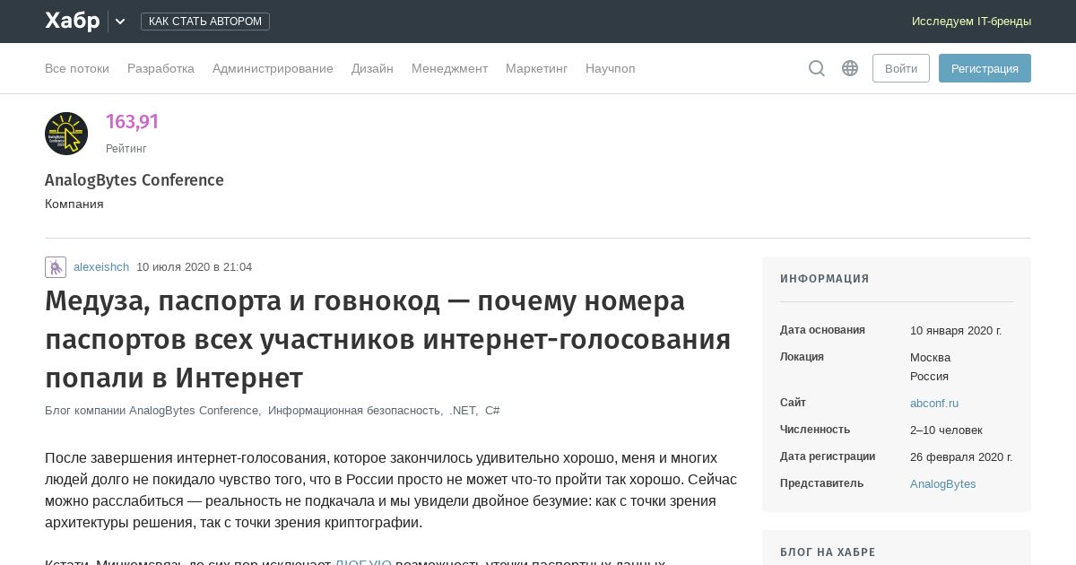This screenshot has width=1076, height=565.
Task: Open the C# hub link
Action: pyautogui.click(x=492, y=411)
